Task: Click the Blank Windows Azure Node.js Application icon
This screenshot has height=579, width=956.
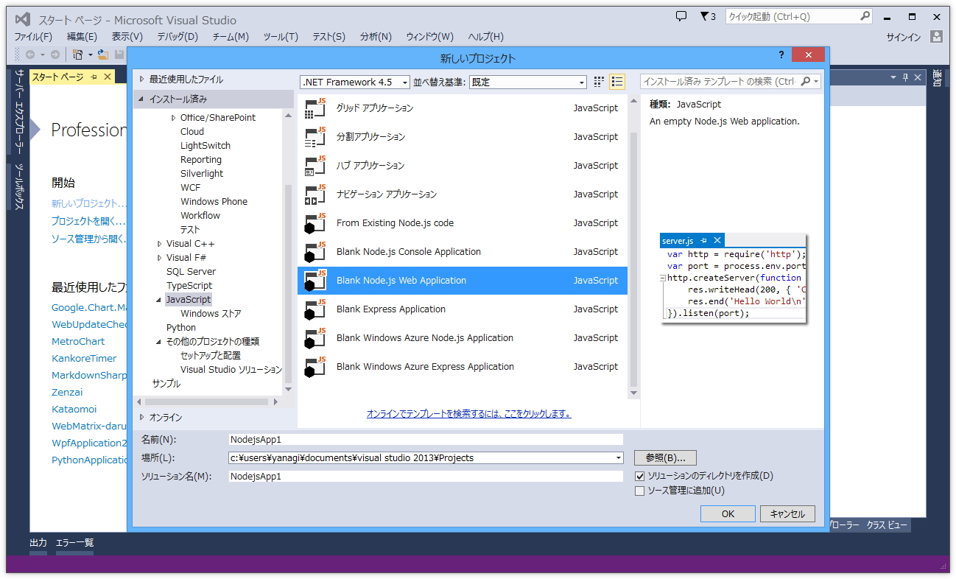Action: click(x=315, y=338)
